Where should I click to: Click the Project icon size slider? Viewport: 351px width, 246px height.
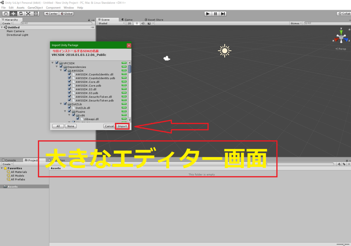click(x=342, y=244)
